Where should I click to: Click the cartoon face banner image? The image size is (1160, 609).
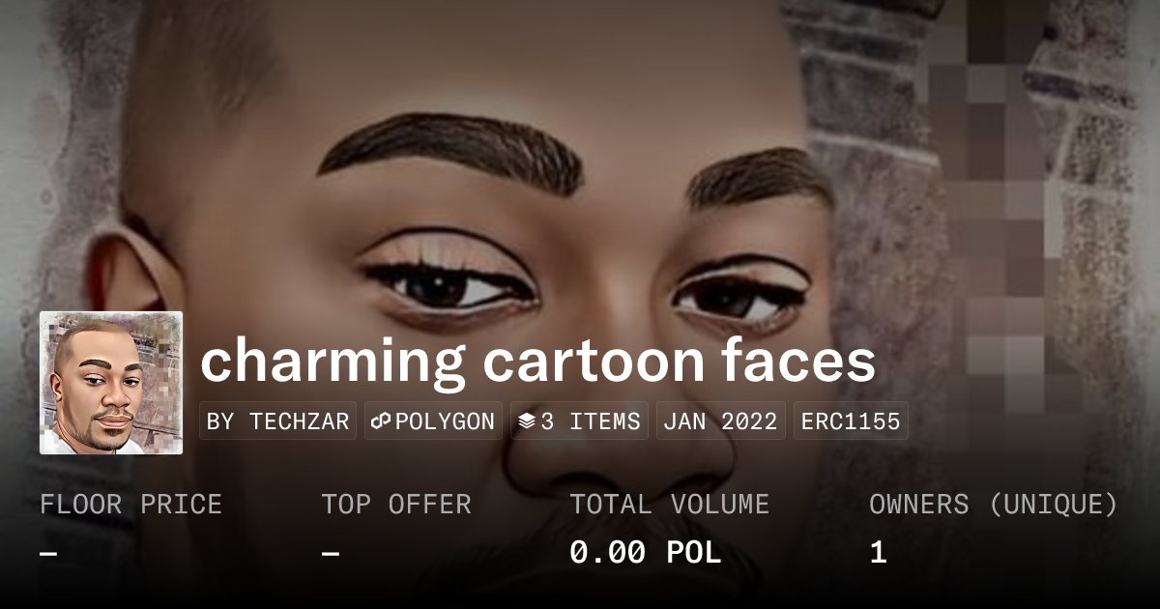[580, 193]
